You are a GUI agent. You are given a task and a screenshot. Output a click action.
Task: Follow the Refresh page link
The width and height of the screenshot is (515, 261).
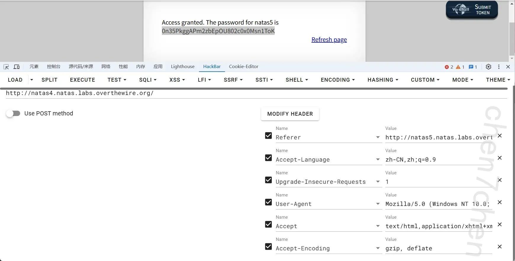point(329,40)
